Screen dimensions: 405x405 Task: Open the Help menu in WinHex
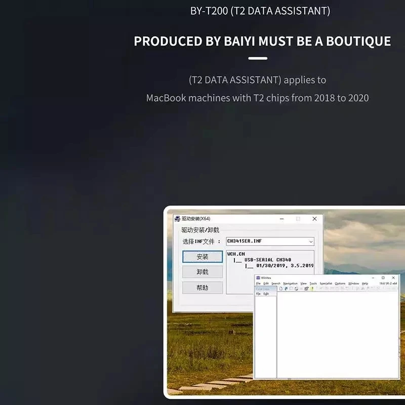pos(364,283)
